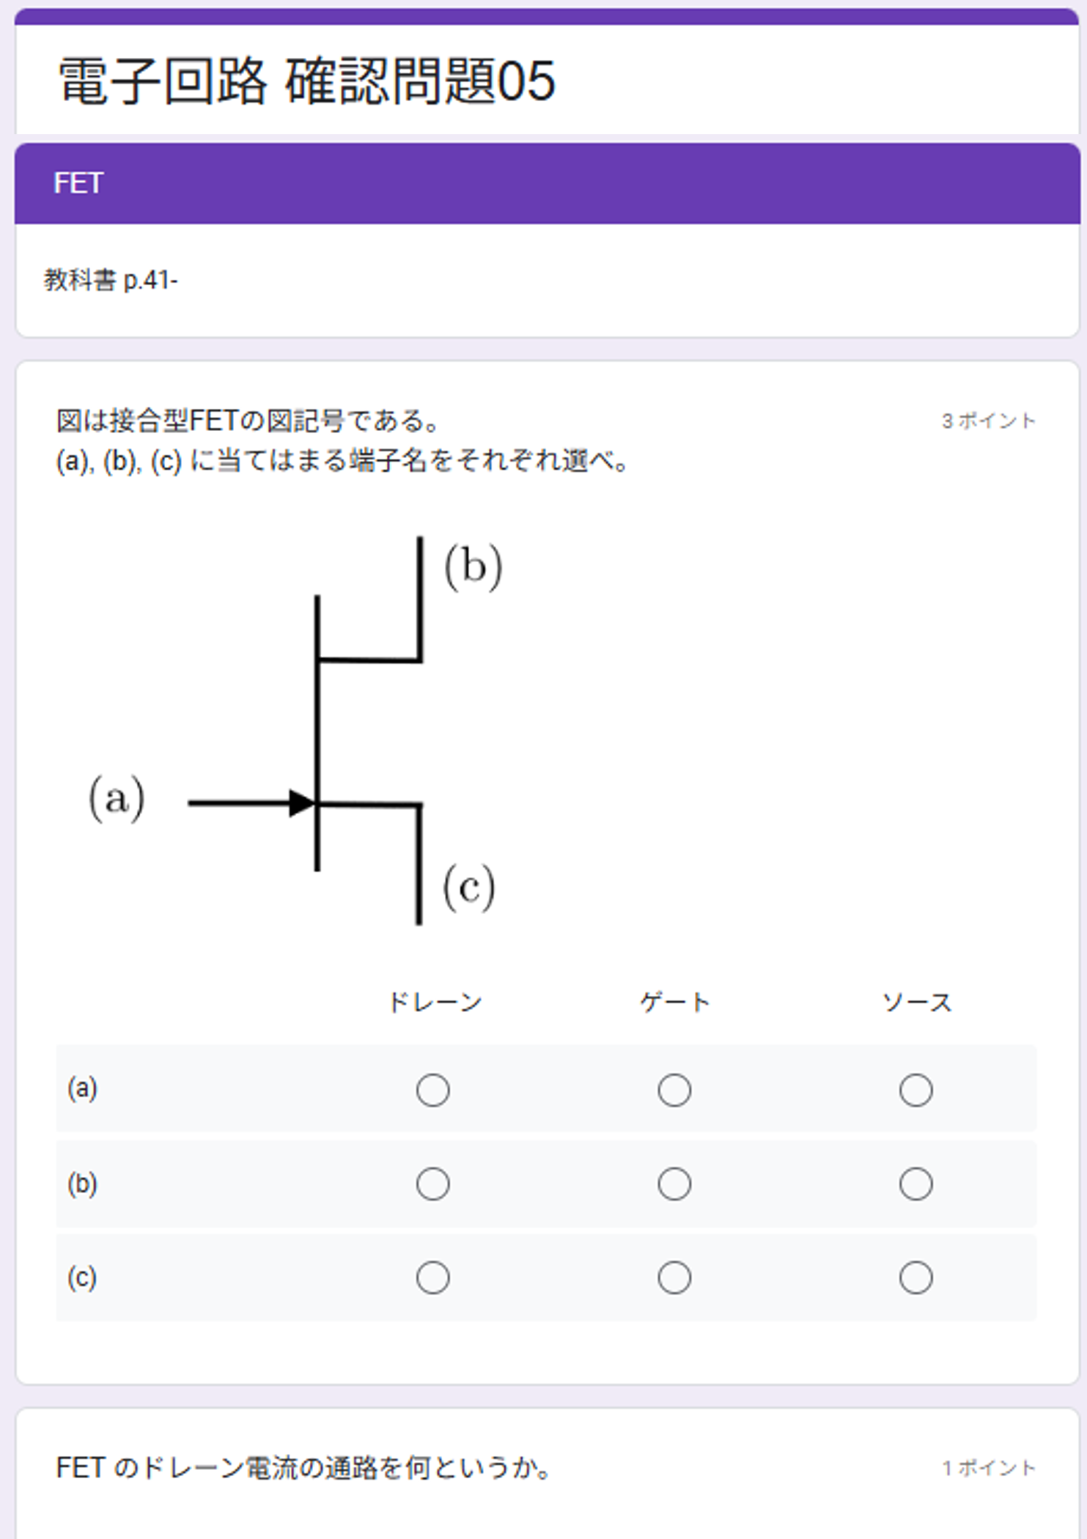
Task: Click the 教科書 p.41- description text
Action: pos(111,280)
